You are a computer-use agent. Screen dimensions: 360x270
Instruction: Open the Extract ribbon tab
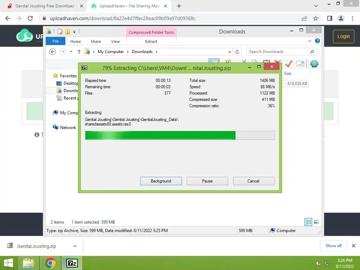(151, 41)
